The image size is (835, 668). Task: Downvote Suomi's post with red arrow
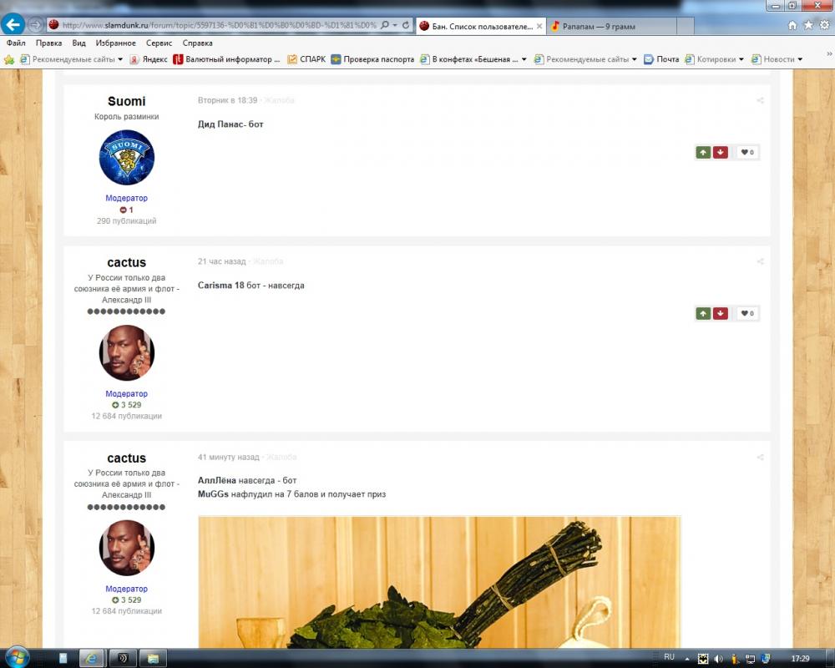pos(721,152)
